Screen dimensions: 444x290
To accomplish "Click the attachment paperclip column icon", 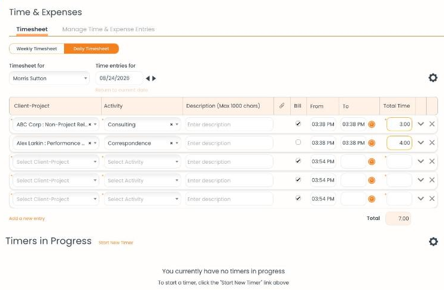I will (282, 106).
